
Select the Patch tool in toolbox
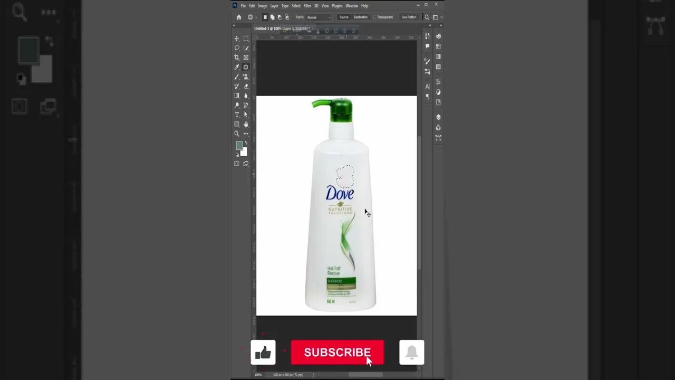tap(246, 67)
